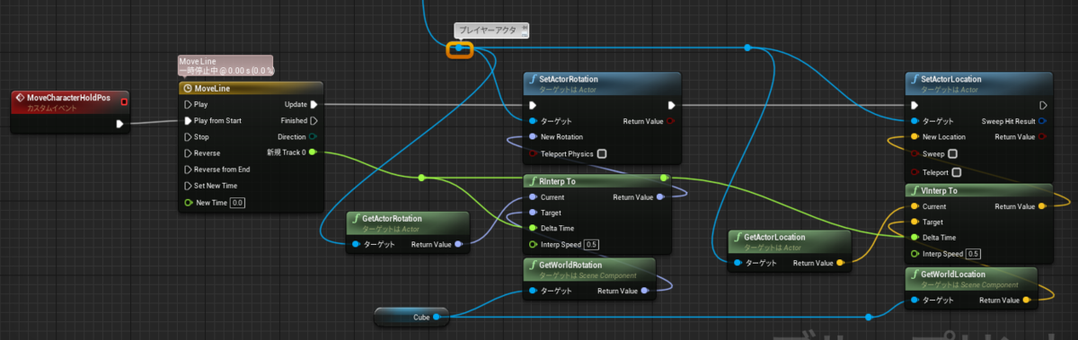
Task: Click the Cube variable output pin
Action: pos(437,317)
